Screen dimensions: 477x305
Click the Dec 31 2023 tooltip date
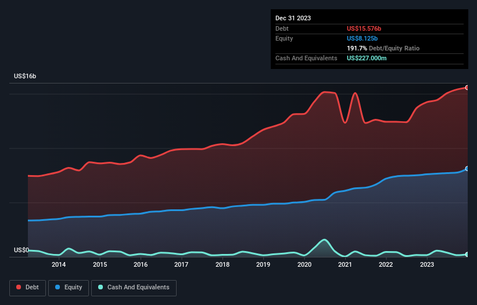293,18
